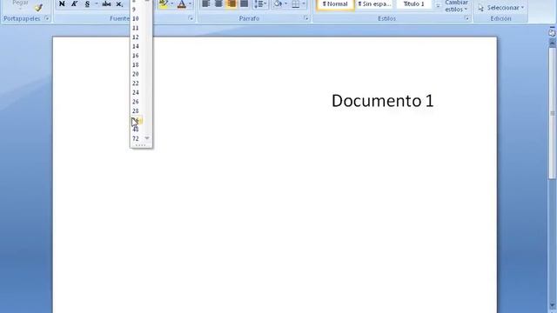This screenshot has height=313, width=557.
Task: Open the Estilos dialog launcher
Action: [x=466, y=18]
